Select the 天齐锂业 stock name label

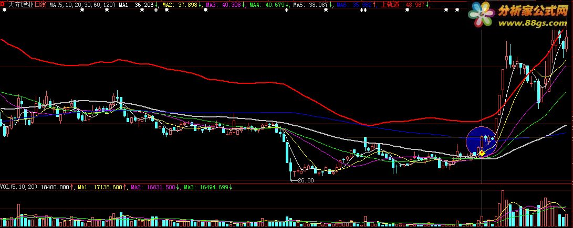(20, 5)
